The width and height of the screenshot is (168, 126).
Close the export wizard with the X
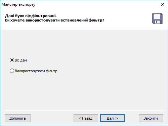click(x=163, y=4)
